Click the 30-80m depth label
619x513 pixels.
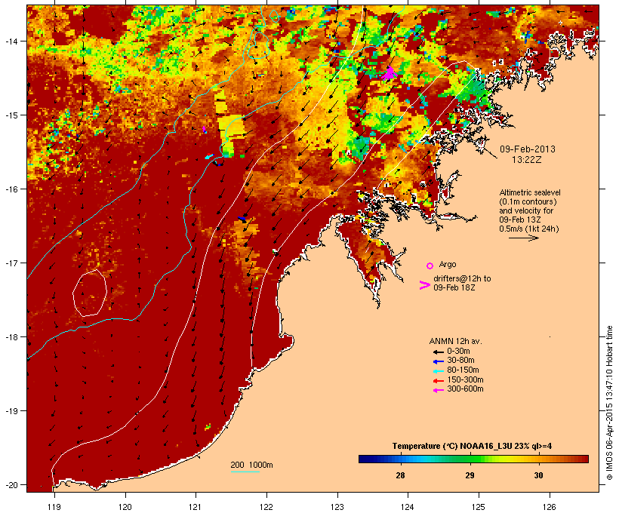[460, 361]
